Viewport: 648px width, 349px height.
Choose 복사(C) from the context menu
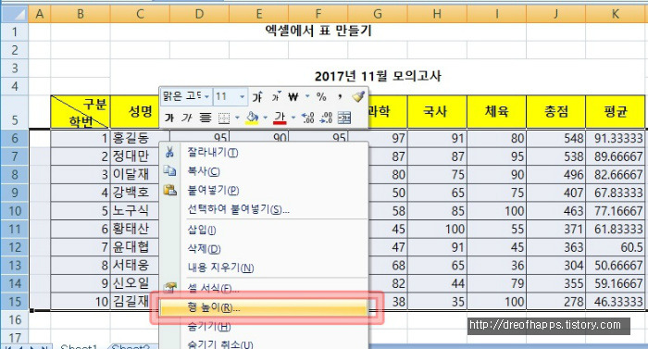pos(264,171)
